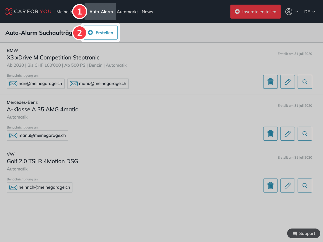This screenshot has height=242, width=323.
Task: Open search for Mercedes A-Klasse alert
Action: point(305,134)
